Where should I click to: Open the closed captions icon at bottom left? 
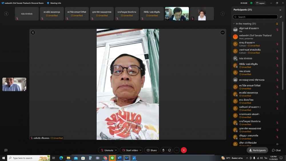tap(6, 150)
